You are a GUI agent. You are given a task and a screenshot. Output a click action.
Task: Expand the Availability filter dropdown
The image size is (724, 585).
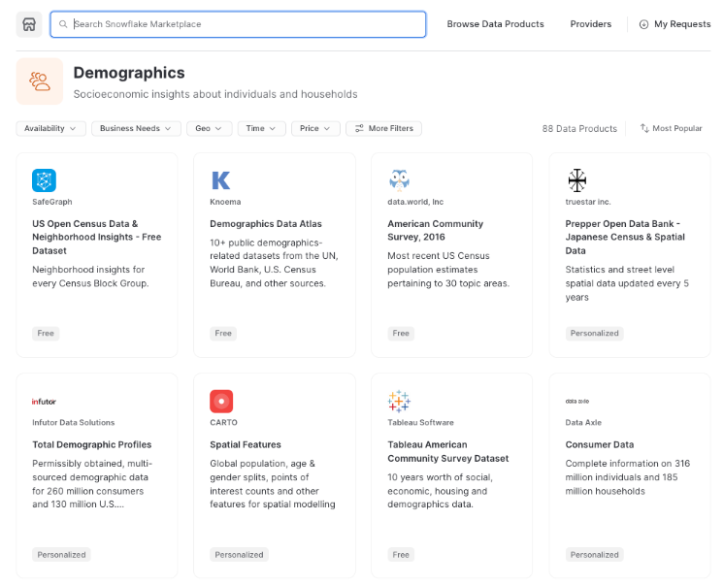tap(51, 128)
